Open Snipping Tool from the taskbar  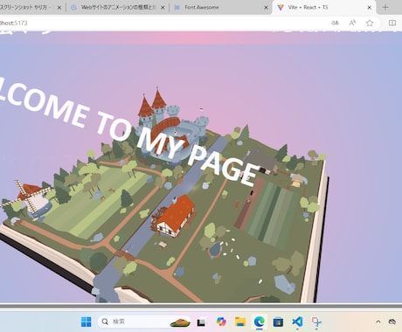tap(316, 322)
